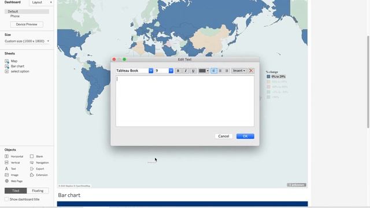Viewport: 370px width, 208px height.
Task: Switch to Floating layout mode
Action: tap(38, 191)
